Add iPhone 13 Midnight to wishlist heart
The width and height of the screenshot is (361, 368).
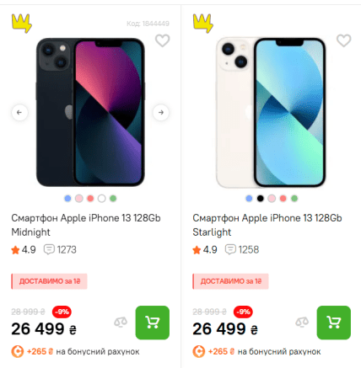pyautogui.click(x=163, y=40)
